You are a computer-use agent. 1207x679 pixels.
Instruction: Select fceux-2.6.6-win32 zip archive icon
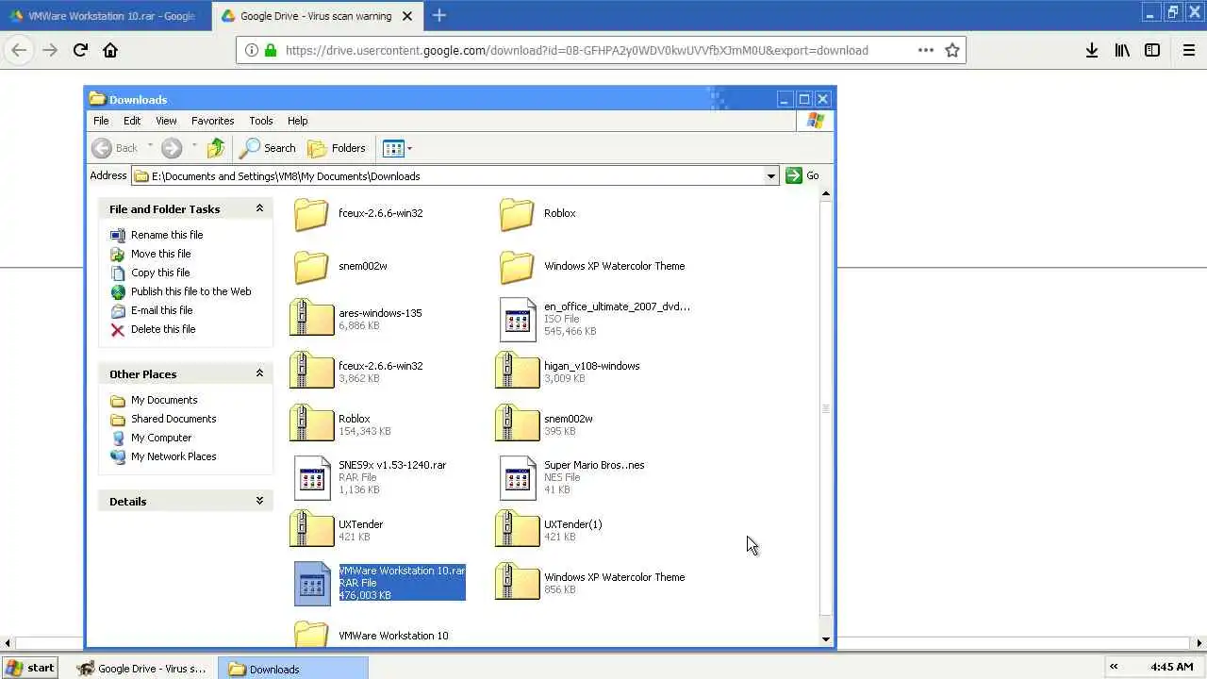(x=311, y=371)
